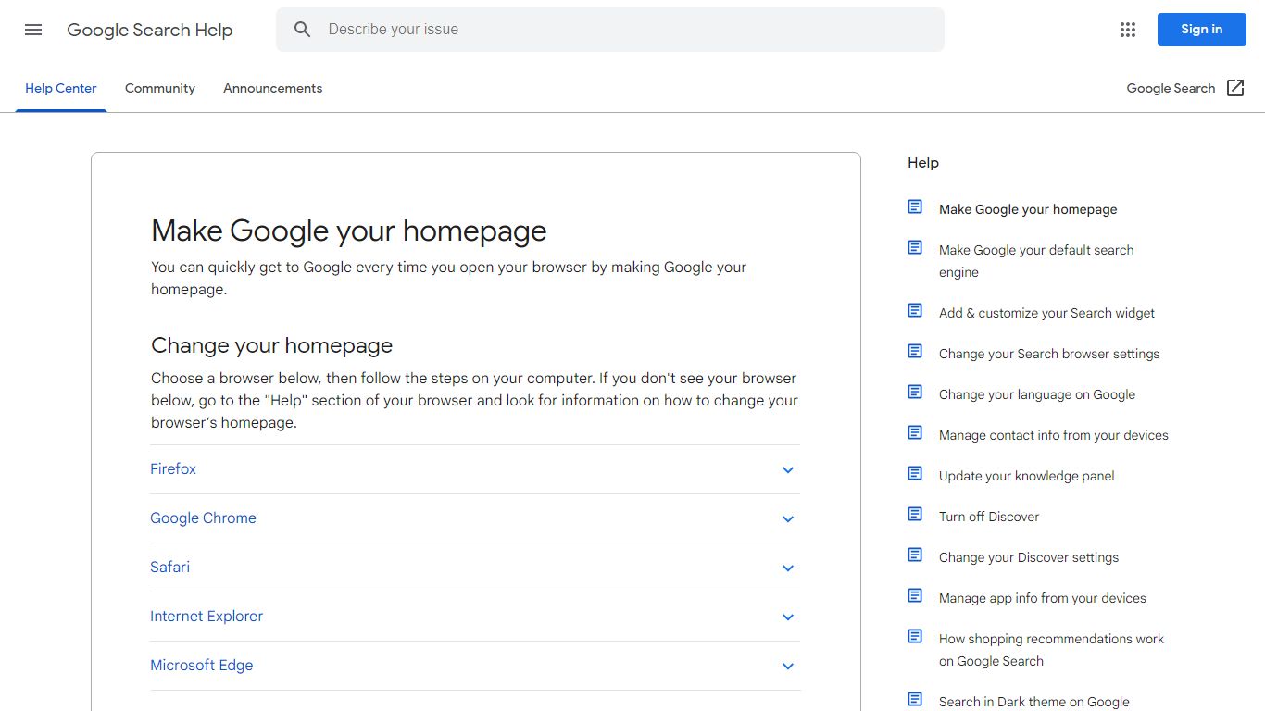Click article icon for Manage app info
Viewport: 1265px width, 711px height.
click(915, 596)
